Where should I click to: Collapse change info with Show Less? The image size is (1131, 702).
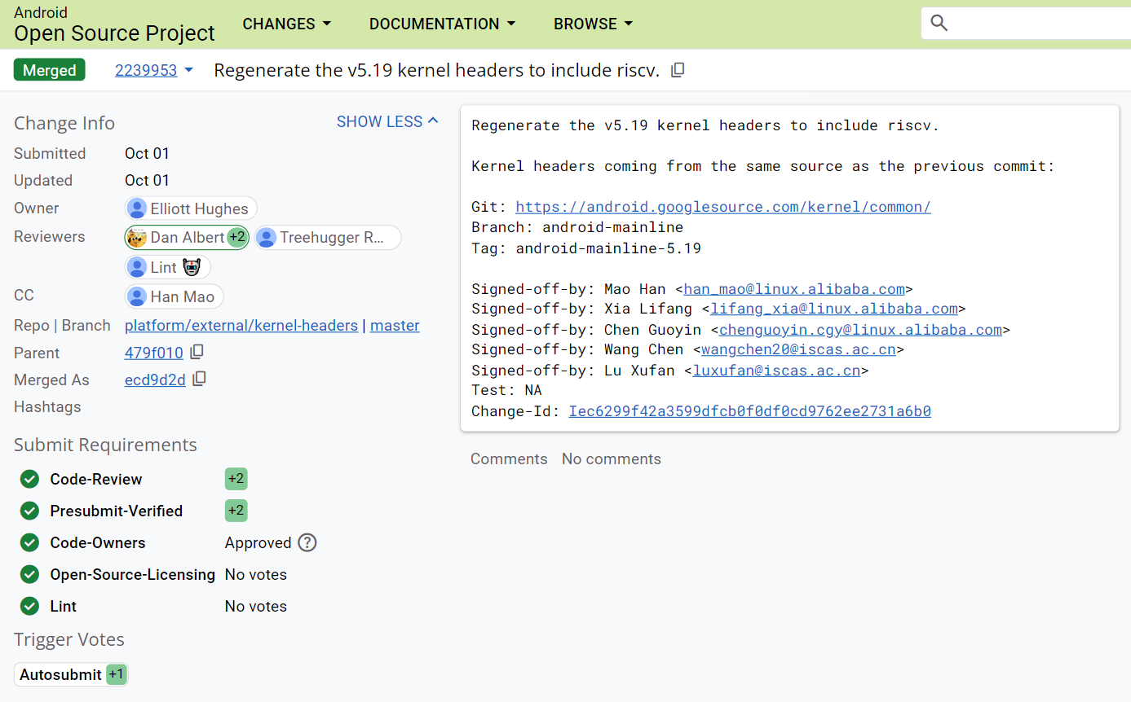(387, 121)
